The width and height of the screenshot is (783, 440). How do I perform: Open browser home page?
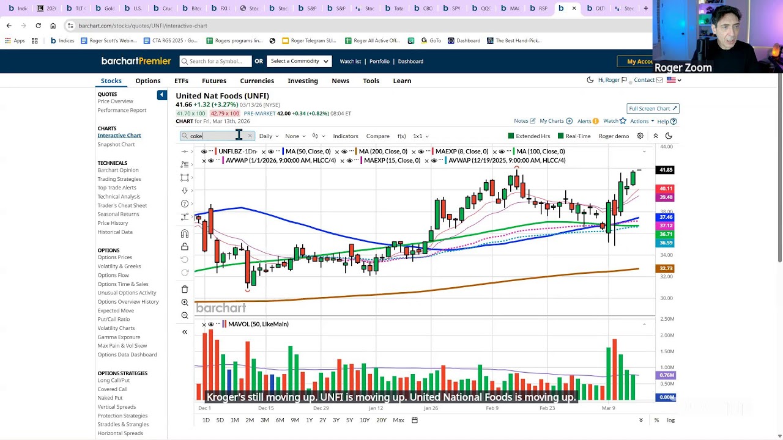pyautogui.click(x=53, y=26)
